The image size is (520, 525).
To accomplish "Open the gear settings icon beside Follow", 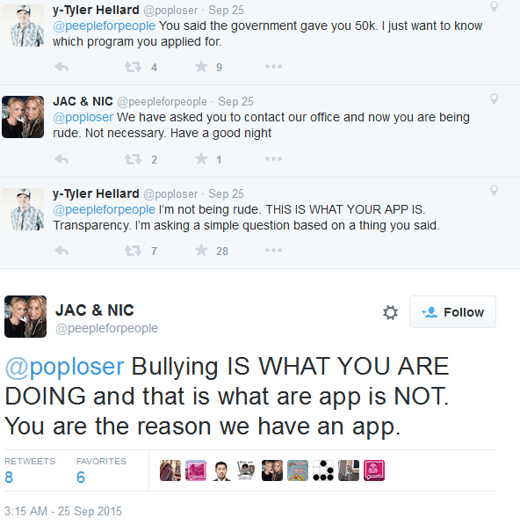I will (390, 312).
